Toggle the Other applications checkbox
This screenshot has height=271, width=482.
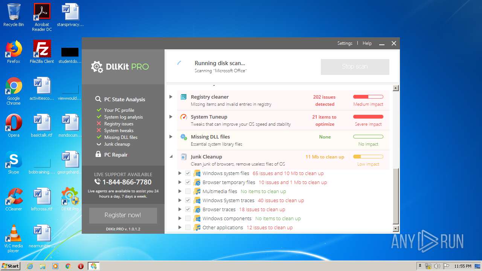click(x=188, y=228)
